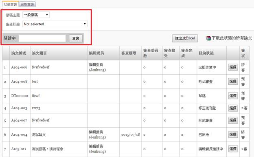
Task: Focus the 關鍵字 keyword input field
Action: point(42,38)
